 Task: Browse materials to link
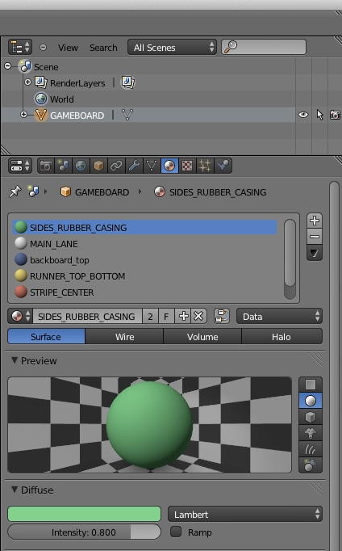(x=20, y=316)
